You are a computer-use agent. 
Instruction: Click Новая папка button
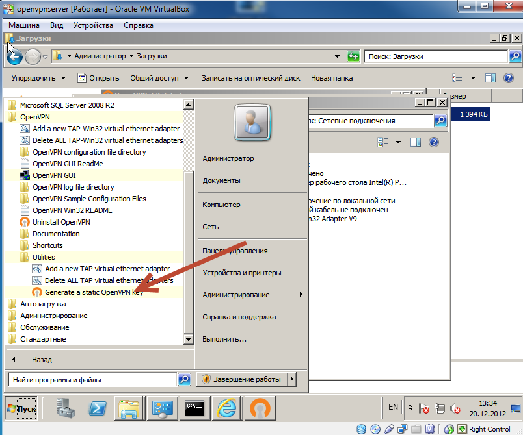point(332,78)
